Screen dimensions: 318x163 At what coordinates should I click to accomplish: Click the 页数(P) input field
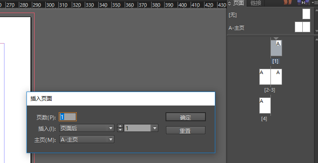(x=68, y=117)
